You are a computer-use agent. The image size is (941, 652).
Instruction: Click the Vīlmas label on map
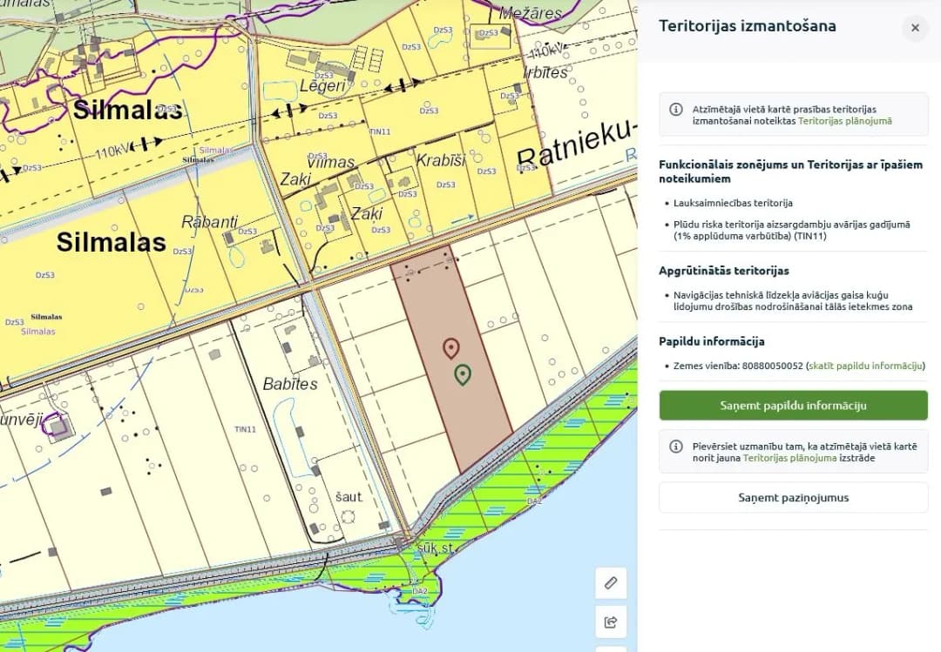(331, 162)
